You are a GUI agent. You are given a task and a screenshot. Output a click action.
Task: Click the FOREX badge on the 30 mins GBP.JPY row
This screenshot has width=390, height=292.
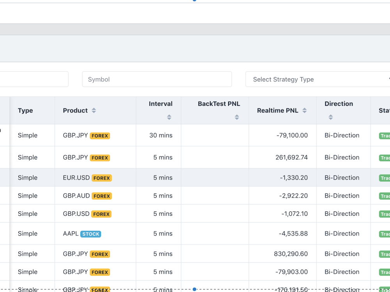[100, 136]
